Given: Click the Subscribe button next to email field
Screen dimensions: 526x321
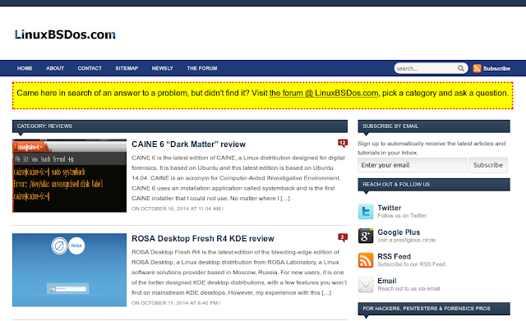Looking at the screenshot, I should pyautogui.click(x=488, y=165).
